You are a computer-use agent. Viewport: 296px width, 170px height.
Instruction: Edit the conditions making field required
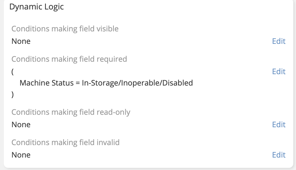279,72
